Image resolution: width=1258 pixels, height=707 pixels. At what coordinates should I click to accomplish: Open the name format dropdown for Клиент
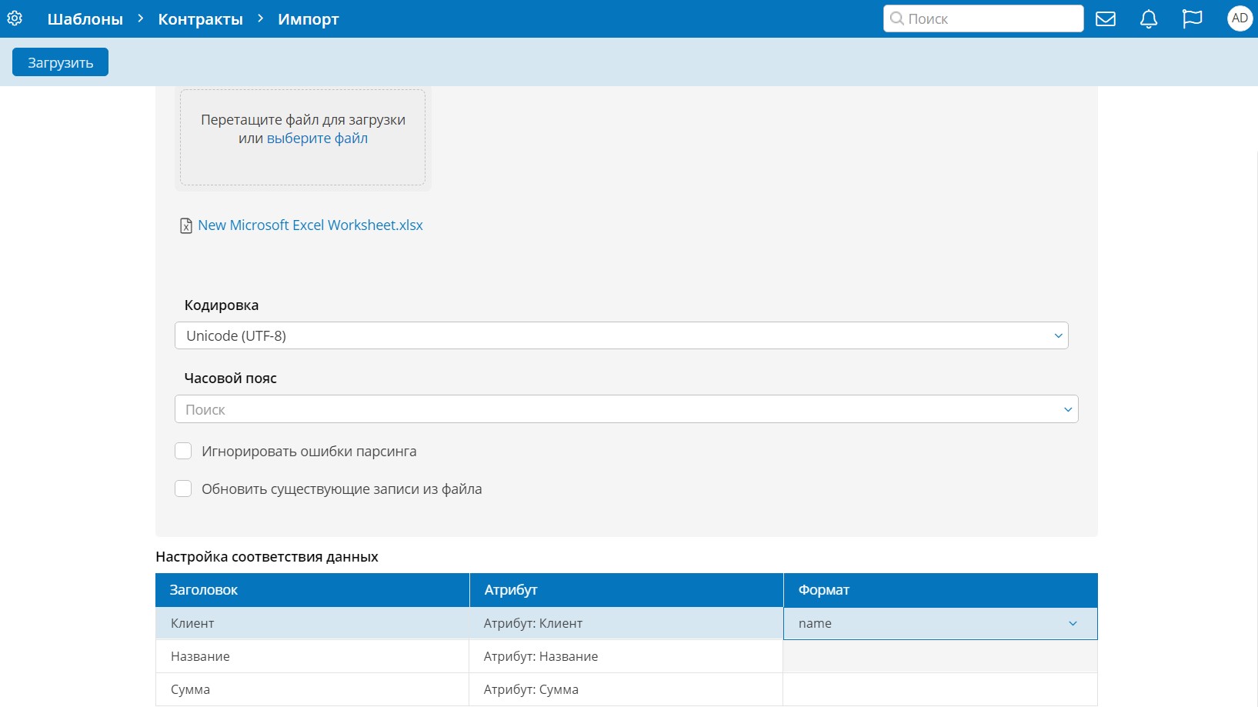coord(940,624)
